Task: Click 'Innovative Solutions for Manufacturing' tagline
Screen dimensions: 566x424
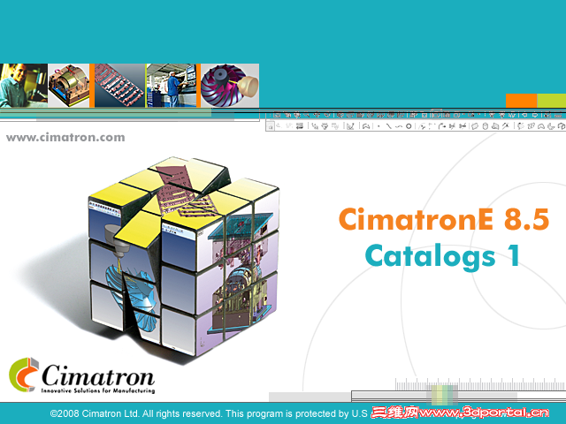Action: (98, 390)
